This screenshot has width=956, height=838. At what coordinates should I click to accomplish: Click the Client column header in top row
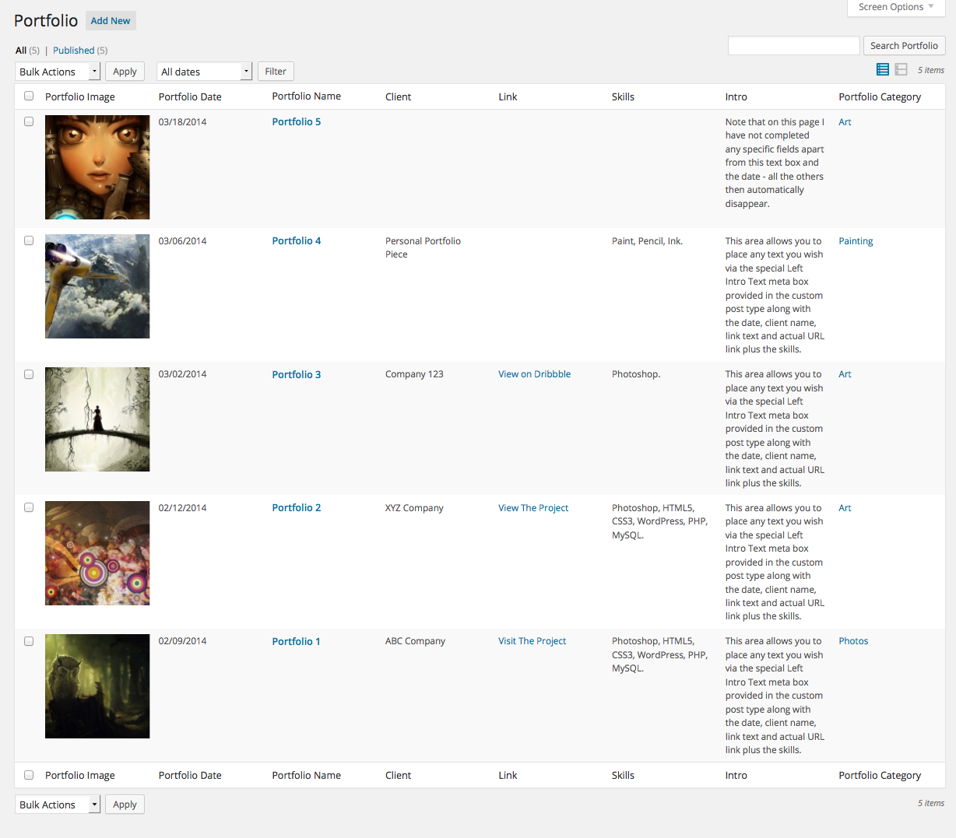pos(399,97)
